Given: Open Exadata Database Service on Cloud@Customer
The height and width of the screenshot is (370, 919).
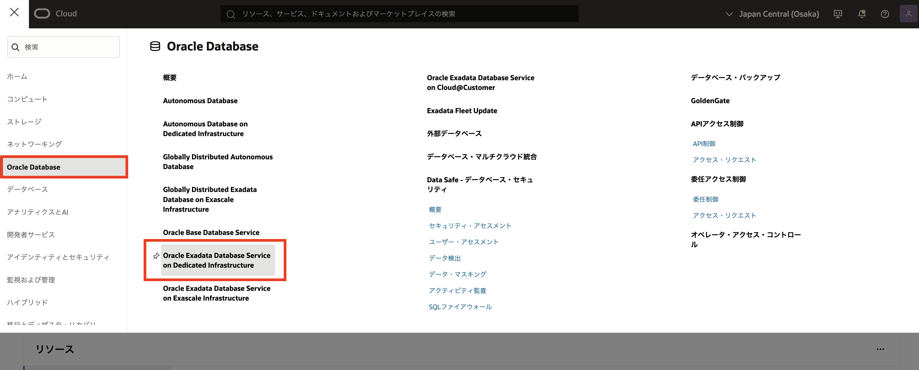Looking at the screenshot, I should click(x=481, y=83).
